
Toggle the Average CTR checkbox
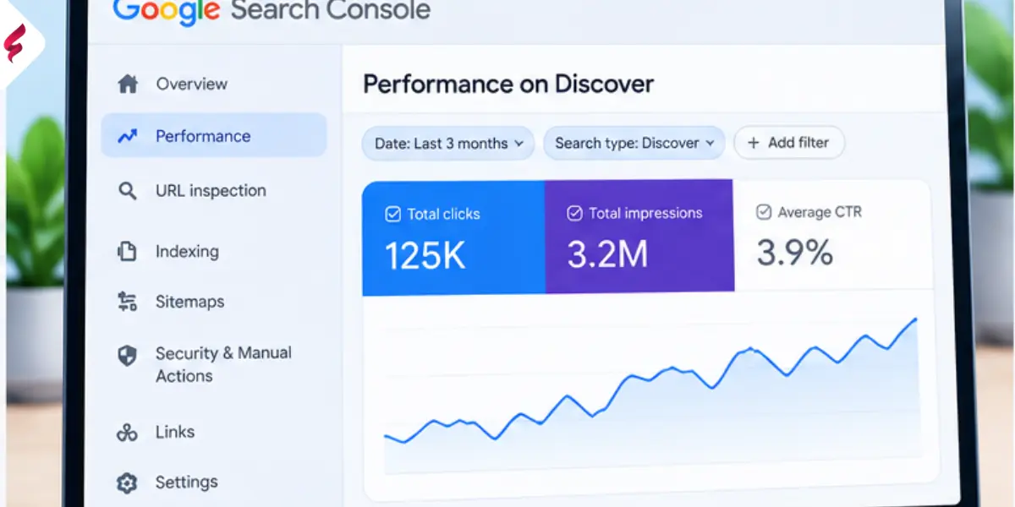point(763,212)
